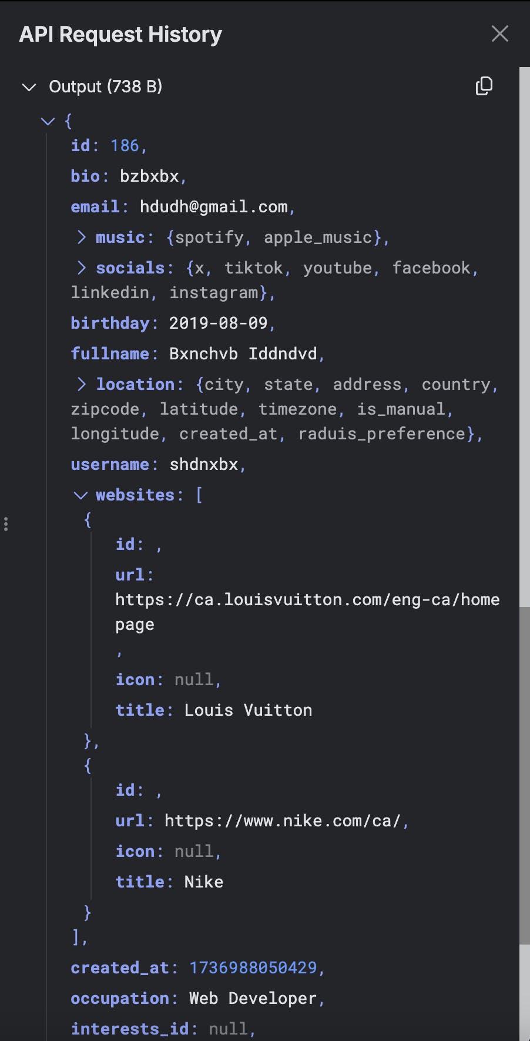
Task: Click the username key
Action: click(110, 464)
